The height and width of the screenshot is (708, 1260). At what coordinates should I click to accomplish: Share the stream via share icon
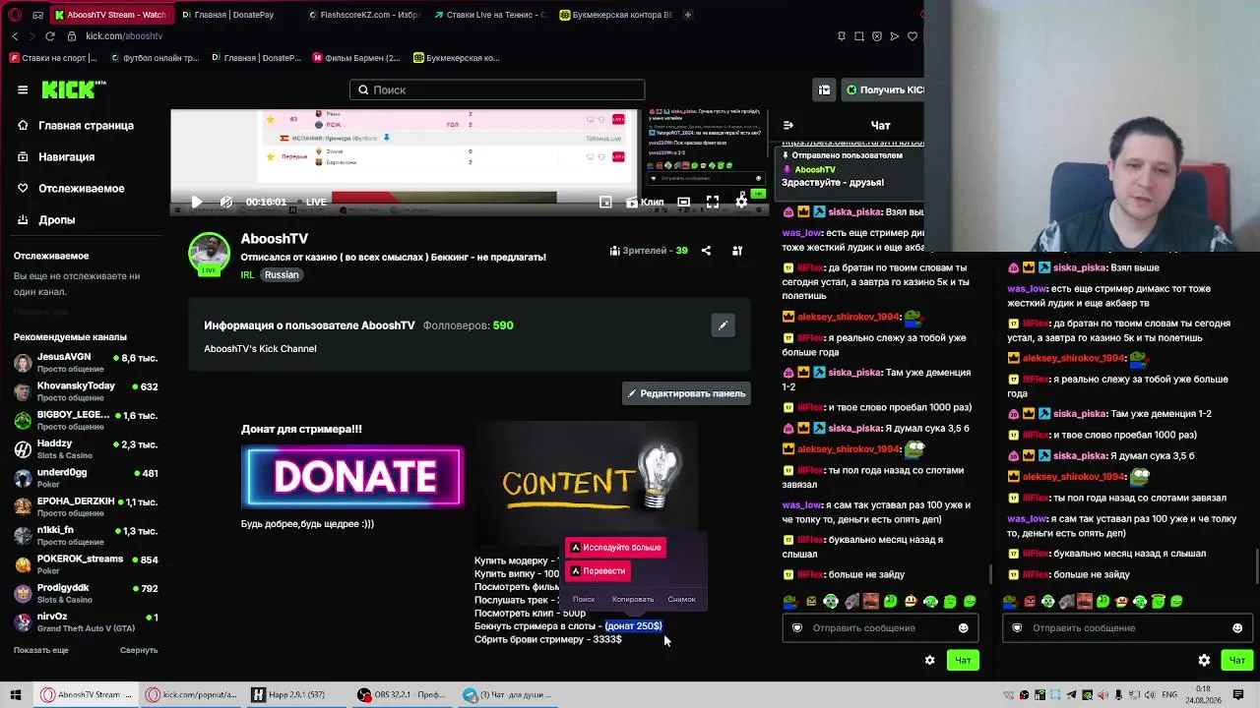point(706,251)
